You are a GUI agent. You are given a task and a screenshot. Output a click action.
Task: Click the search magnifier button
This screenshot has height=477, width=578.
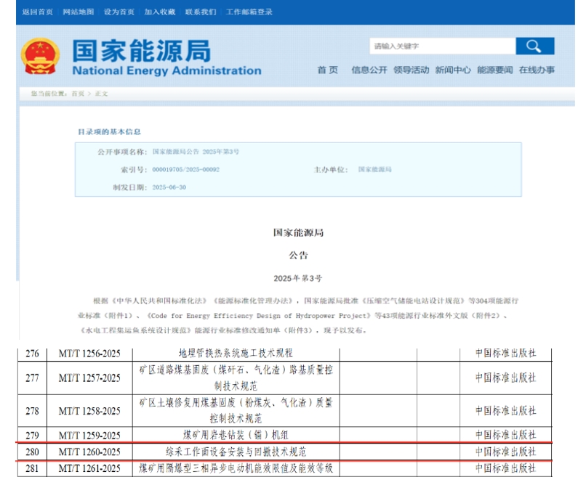535,46
